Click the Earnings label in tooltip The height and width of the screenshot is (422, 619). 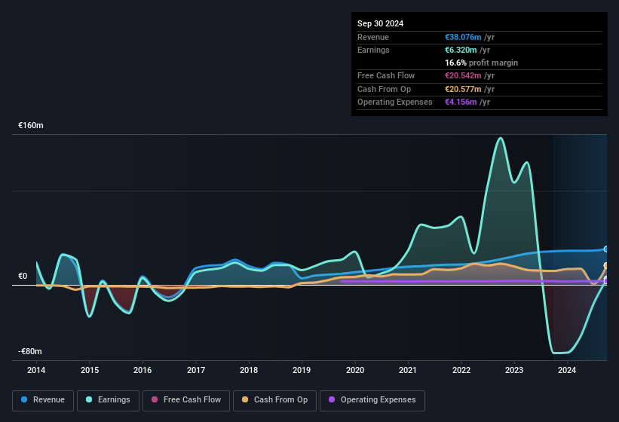click(x=373, y=50)
